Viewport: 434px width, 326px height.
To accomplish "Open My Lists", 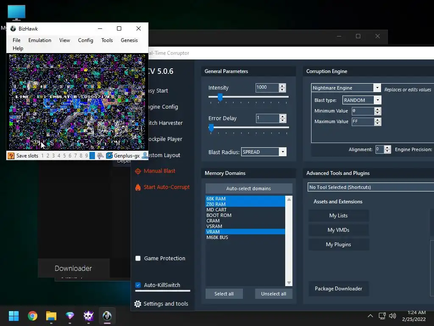I will (339, 215).
